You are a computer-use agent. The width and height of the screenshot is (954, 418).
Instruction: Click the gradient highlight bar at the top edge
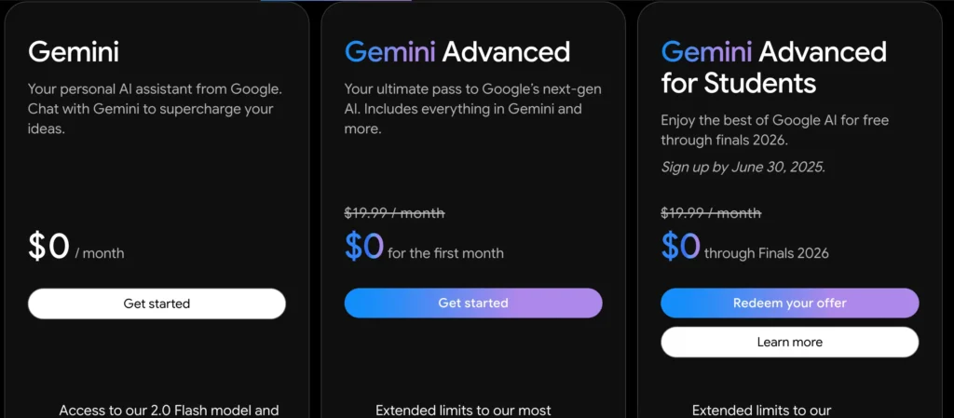coord(335,1)
